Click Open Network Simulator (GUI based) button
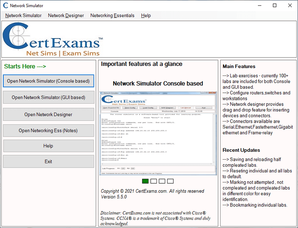298x228 pixels. click(48, 97)
